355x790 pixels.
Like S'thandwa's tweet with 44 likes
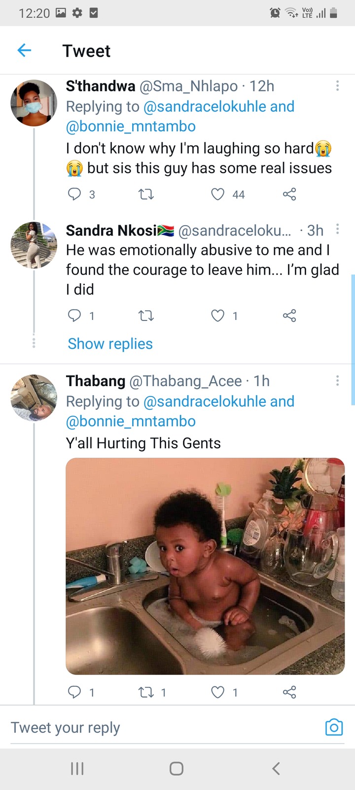(x=218, y=194)
